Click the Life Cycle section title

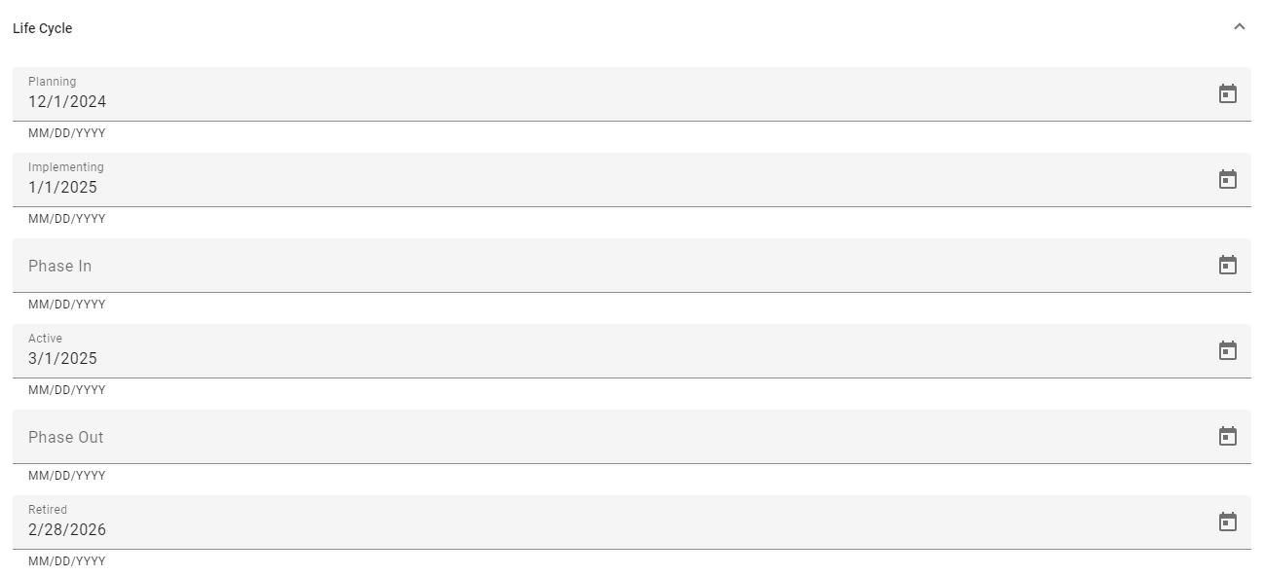(x=43, y=28)
